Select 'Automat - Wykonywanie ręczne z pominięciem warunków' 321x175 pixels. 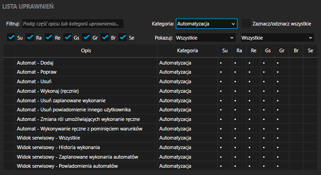[x=160, y=129]
